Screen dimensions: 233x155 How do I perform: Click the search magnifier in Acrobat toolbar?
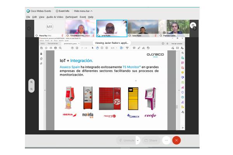[x=60, y=48]
